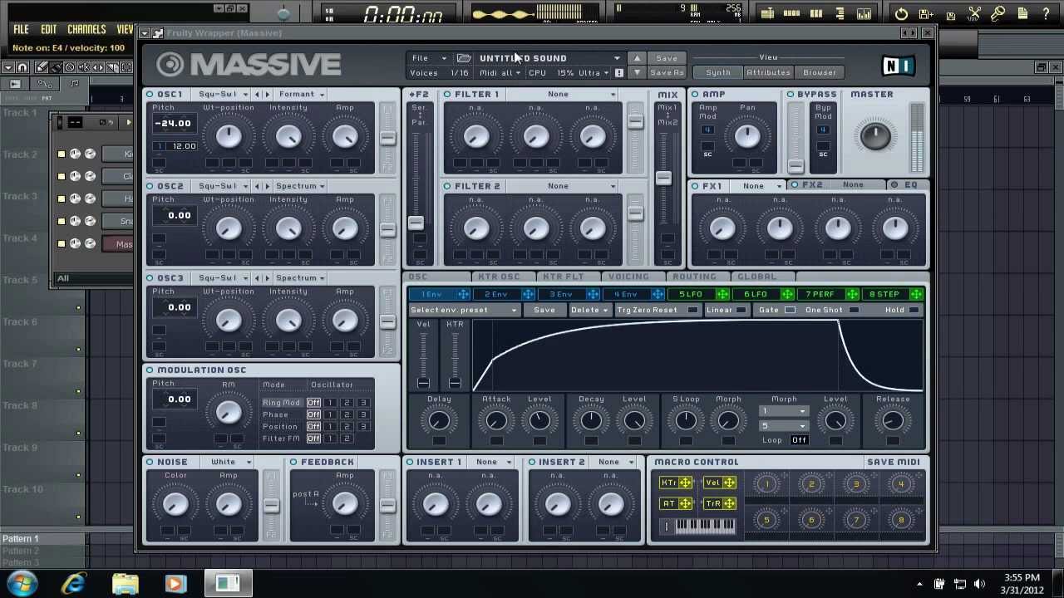Open the FL Studio mixer view icon
The image size is (1064, 598).
click(864, 13)
